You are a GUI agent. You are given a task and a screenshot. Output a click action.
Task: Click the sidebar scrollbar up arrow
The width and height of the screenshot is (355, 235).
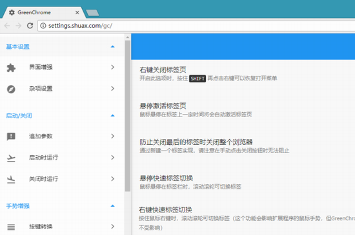click(127, 37)
